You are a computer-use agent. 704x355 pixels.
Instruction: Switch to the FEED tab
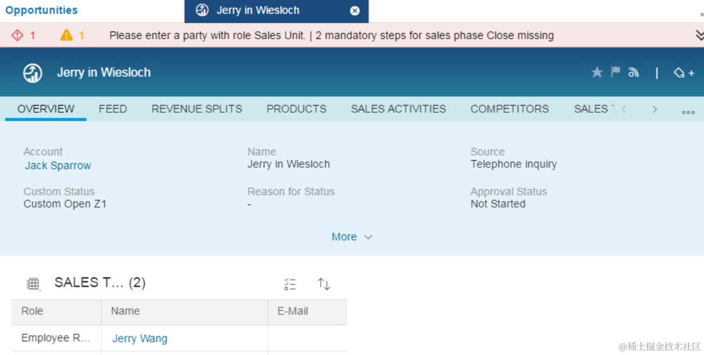pos(112,109)
